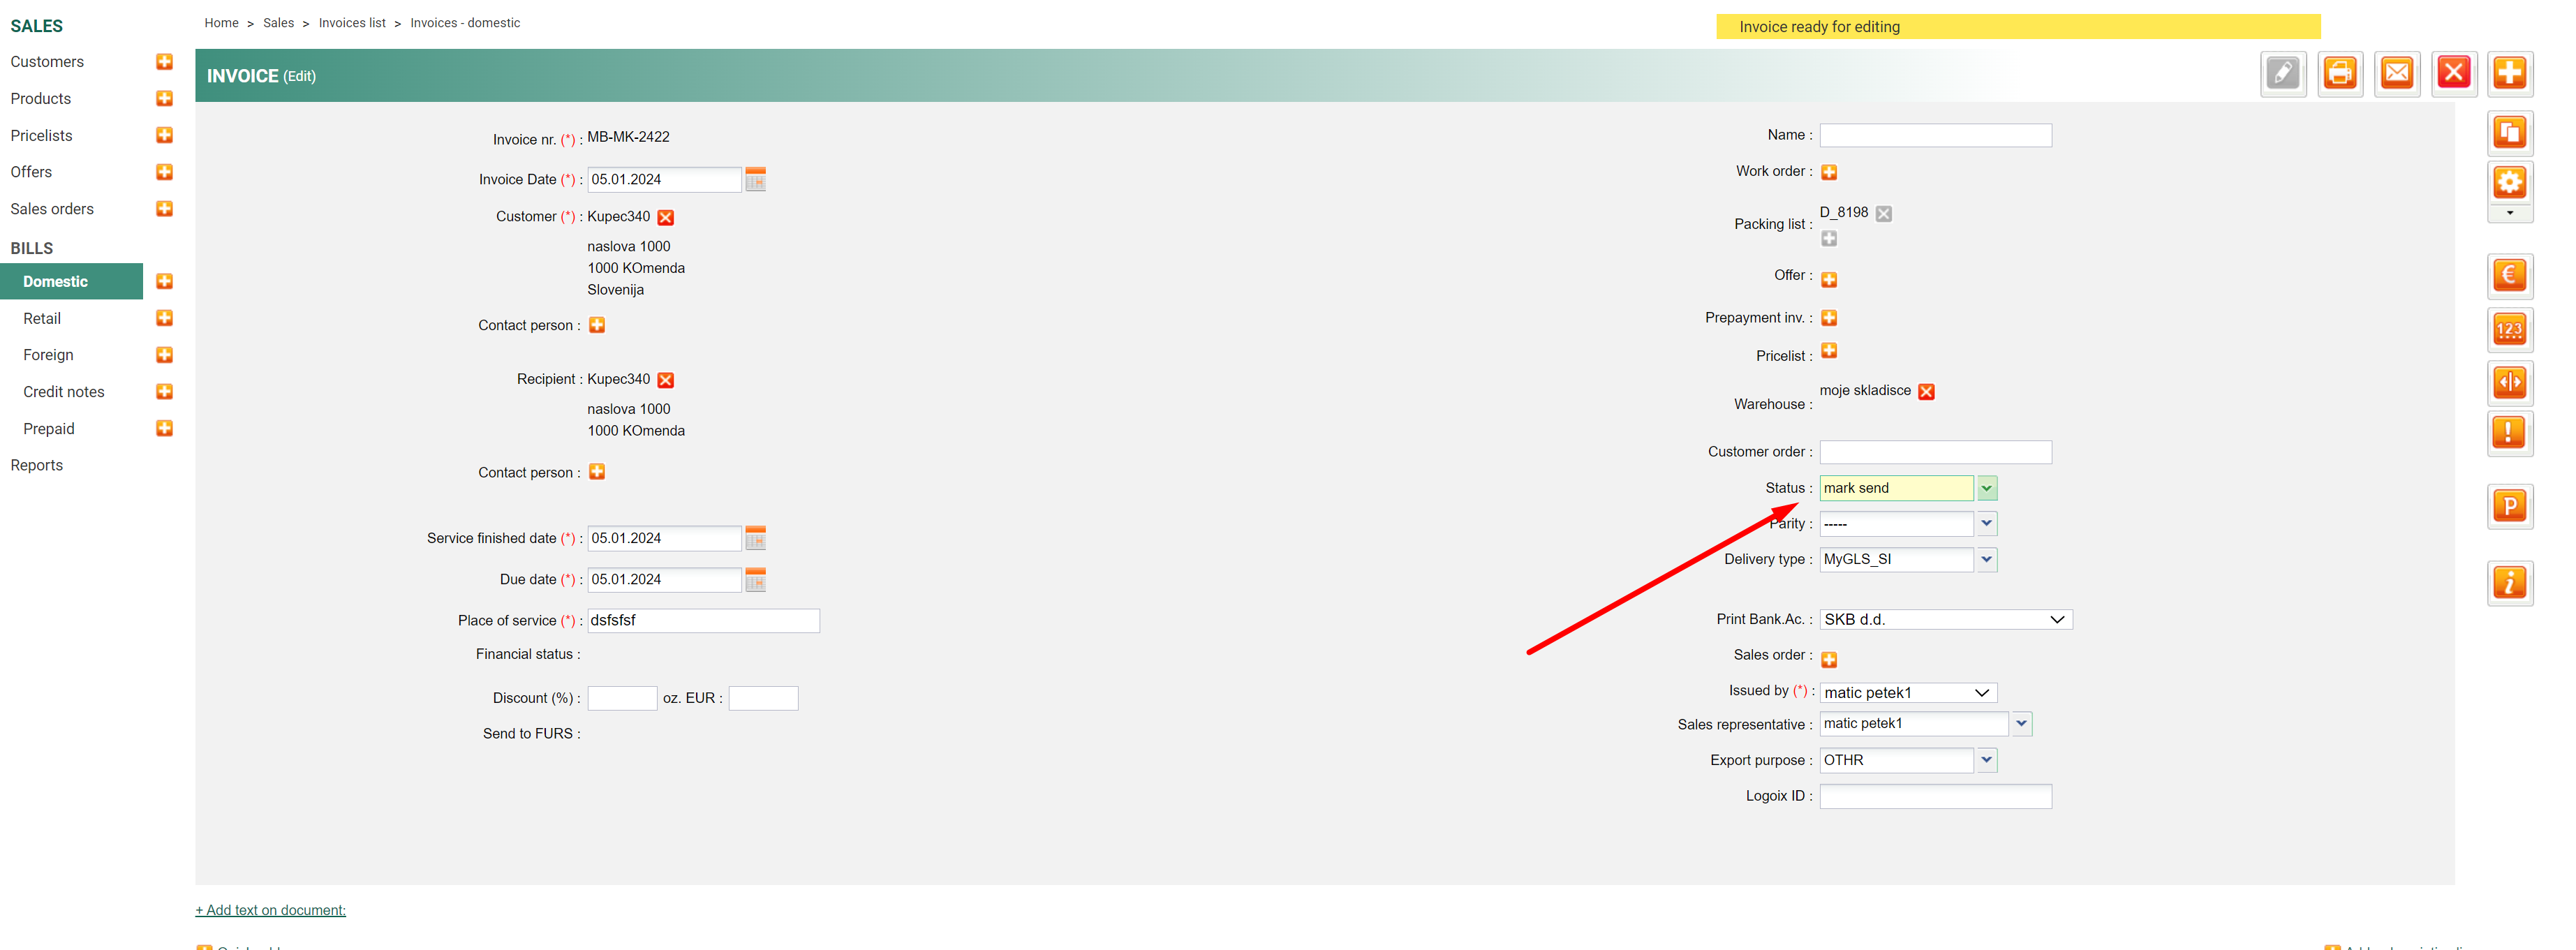Click the print invoice icon

pos(2339,73)
